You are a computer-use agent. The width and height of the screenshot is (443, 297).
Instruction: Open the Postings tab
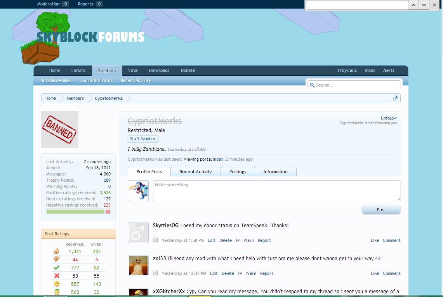238,172
